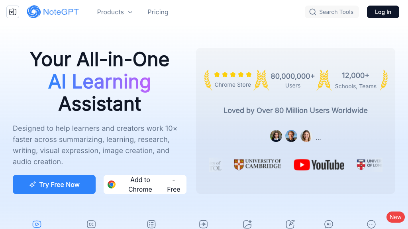Click the University of Cambridge logo
This screenshot has height=229, width=408.
(258, 165)
